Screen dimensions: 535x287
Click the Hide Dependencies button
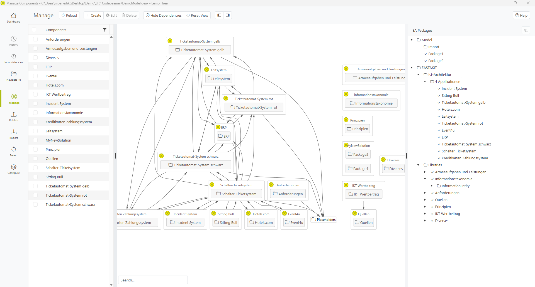click(x=164, y=15)
